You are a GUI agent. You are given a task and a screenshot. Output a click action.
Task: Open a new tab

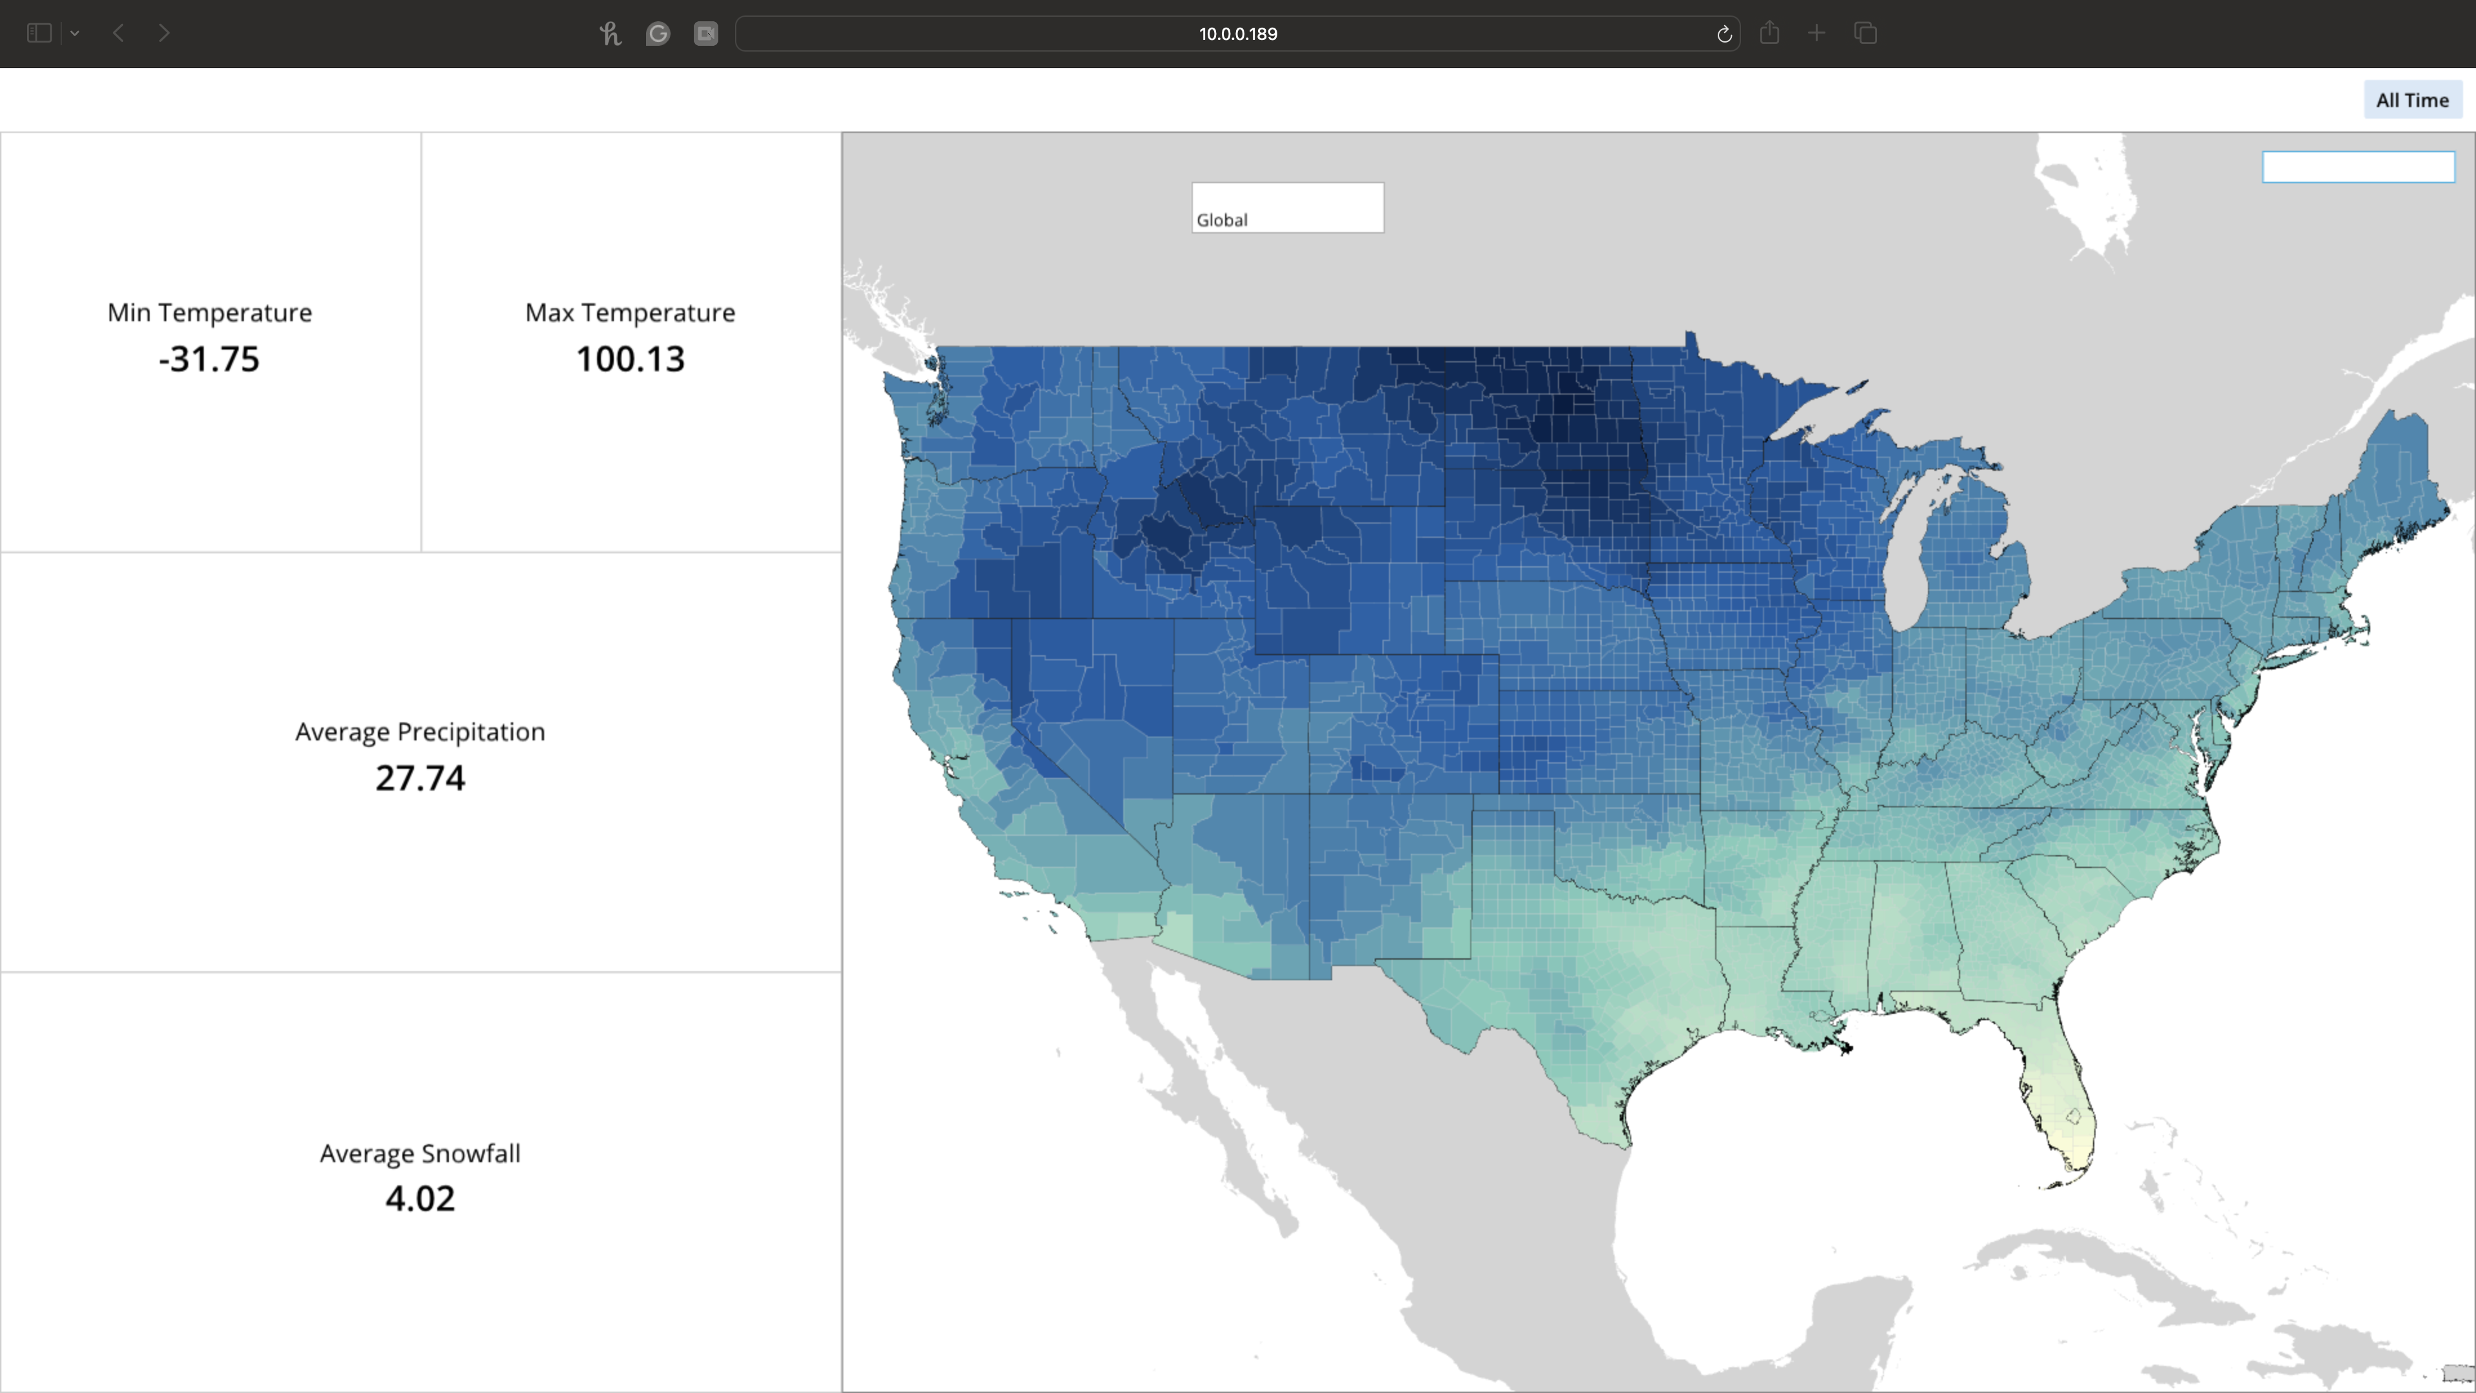(1816, 34)
